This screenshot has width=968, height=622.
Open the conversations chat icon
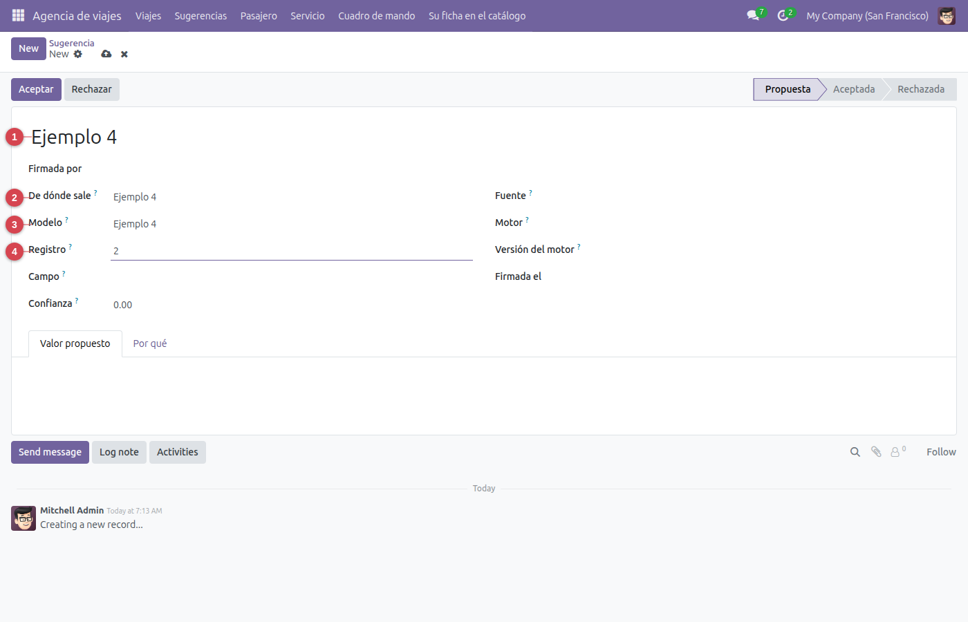tap(753, 15)
